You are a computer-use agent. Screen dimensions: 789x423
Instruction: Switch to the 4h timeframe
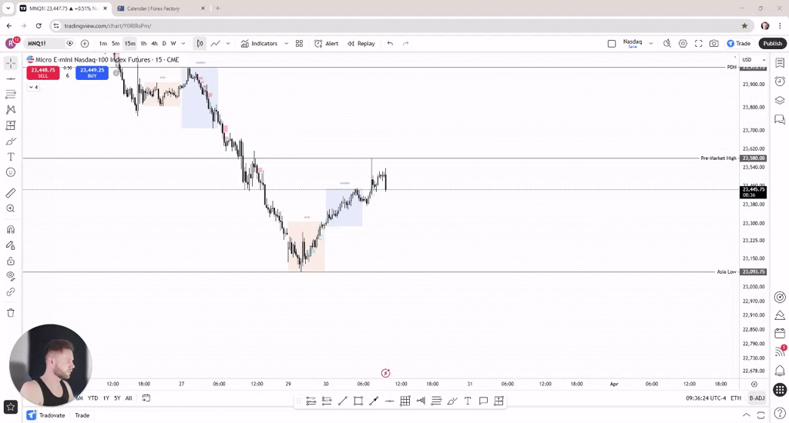[x=154, y=44]
